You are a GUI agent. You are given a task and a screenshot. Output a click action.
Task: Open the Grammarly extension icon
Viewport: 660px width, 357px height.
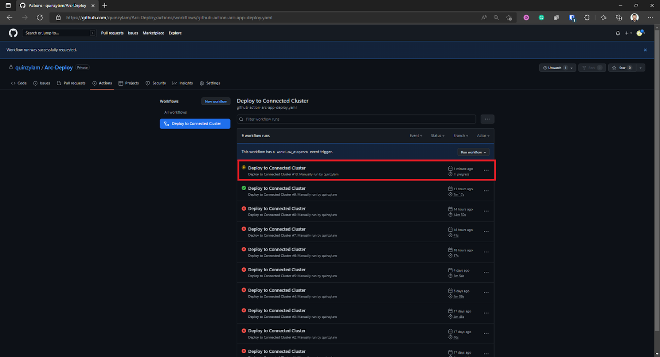(541, 18)
